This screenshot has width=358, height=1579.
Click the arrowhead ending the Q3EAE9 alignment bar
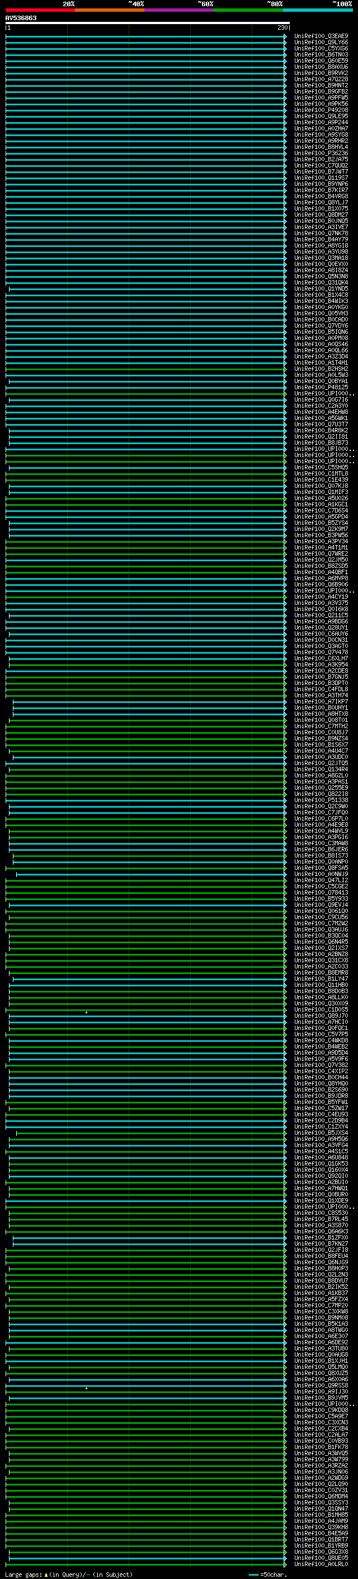pos(285,36)
